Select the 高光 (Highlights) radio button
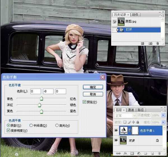Screen dimensions: 168x157 pos(57,126)
